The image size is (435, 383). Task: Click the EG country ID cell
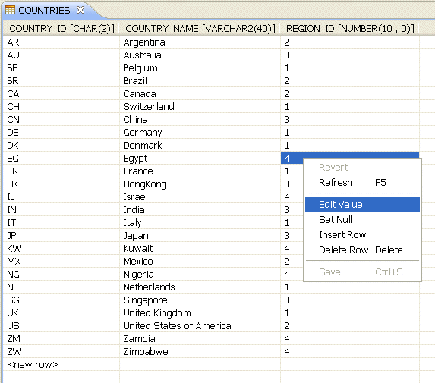pos(61,159)
